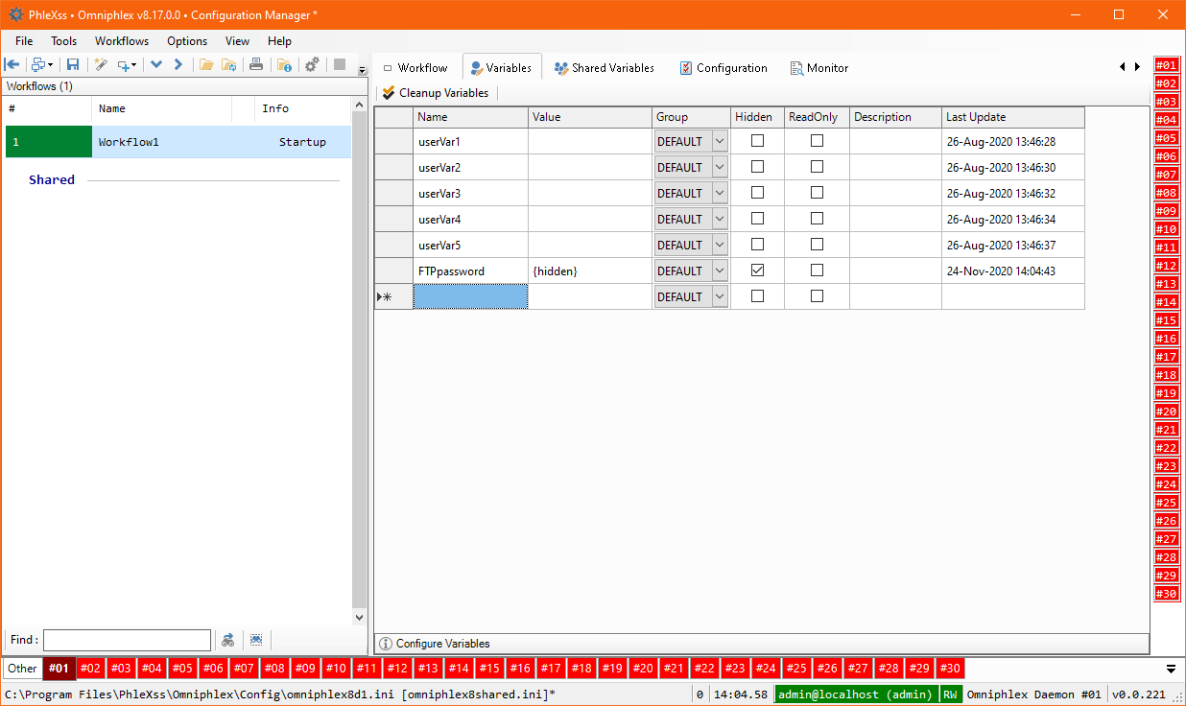This screenshot has width=1186, height=706.
Task: Click the find-next binoculars icon
Action: pyautogui.click(x=228, y=640)
